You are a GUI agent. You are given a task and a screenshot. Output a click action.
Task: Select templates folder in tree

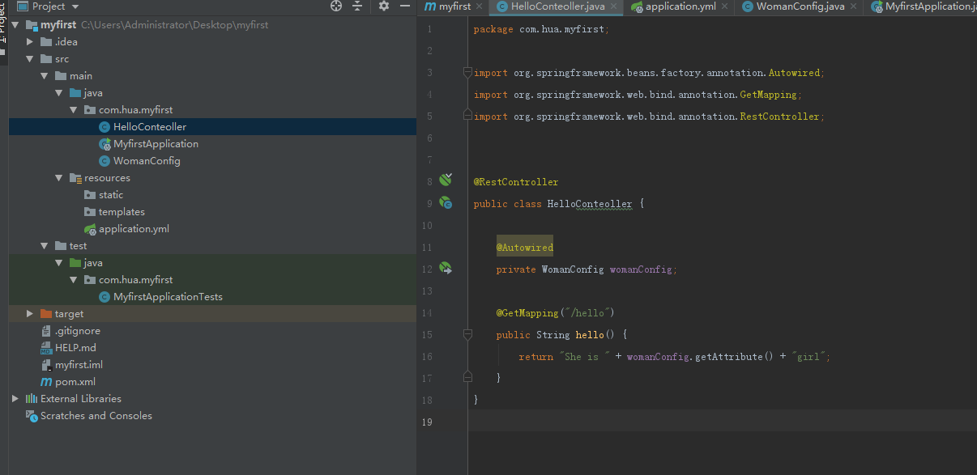point(122,212)
